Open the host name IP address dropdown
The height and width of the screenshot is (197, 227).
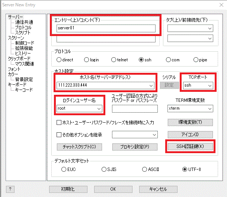(x=151, y=85)
